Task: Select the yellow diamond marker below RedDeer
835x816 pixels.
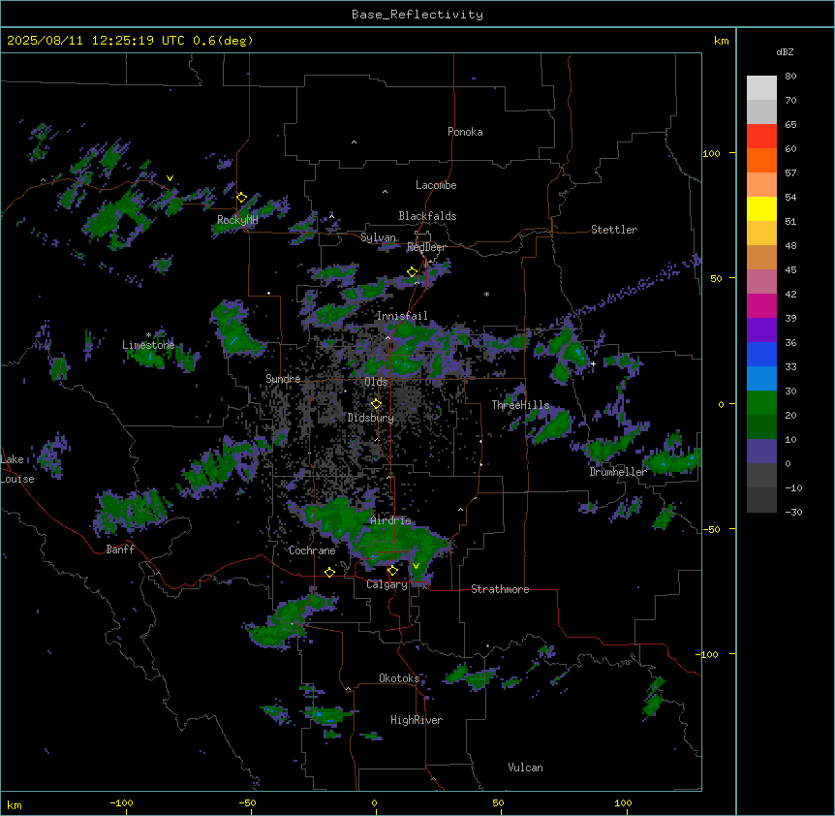Action: (413, 272)
